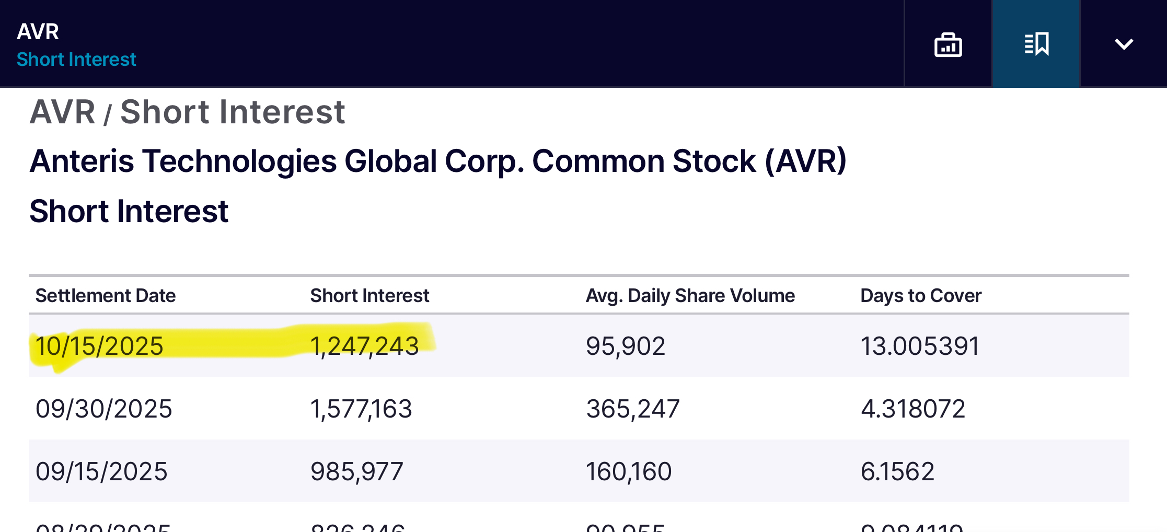Screen dimensions: 1167x532
Task: Sort by the Short Interest column header
Action: (369, 296)
